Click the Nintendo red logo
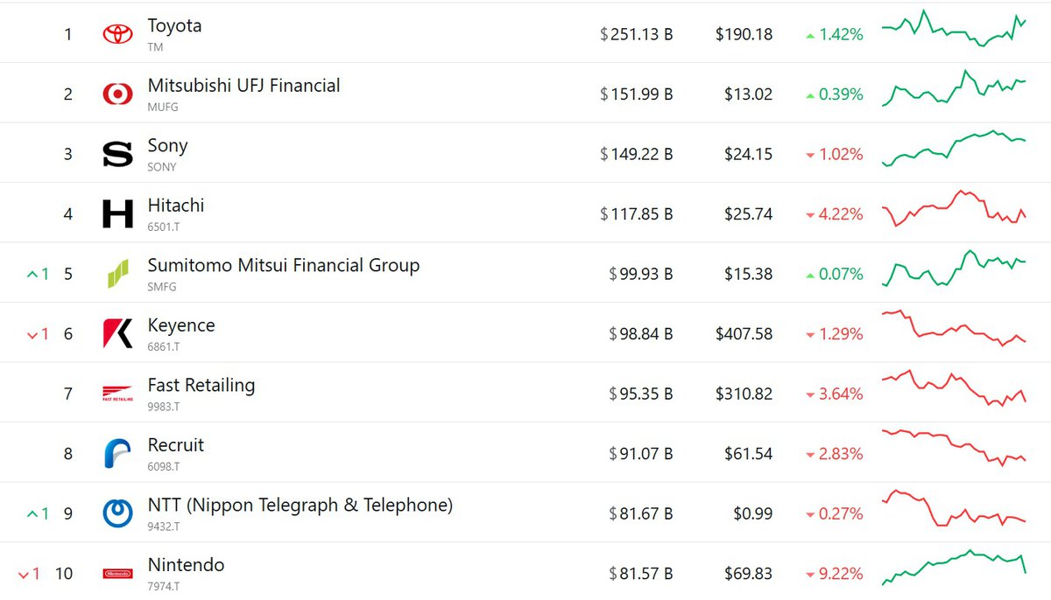The width and height of the screenshot is (1051, 600). (117, 574)
